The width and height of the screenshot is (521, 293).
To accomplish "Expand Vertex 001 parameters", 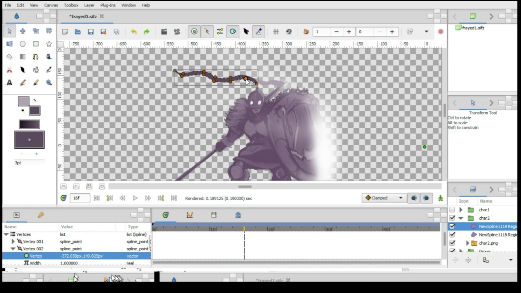I will (13, 241).
